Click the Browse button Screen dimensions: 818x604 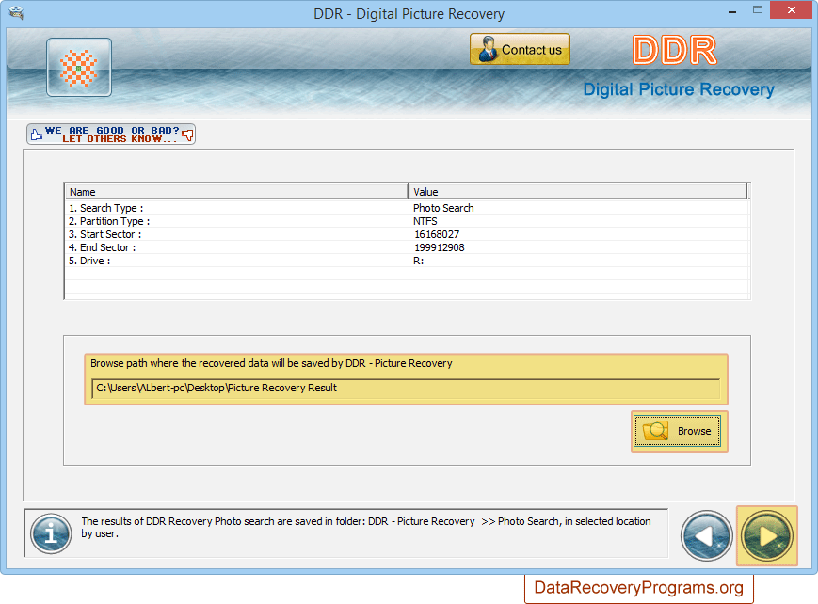pos(679,431)
